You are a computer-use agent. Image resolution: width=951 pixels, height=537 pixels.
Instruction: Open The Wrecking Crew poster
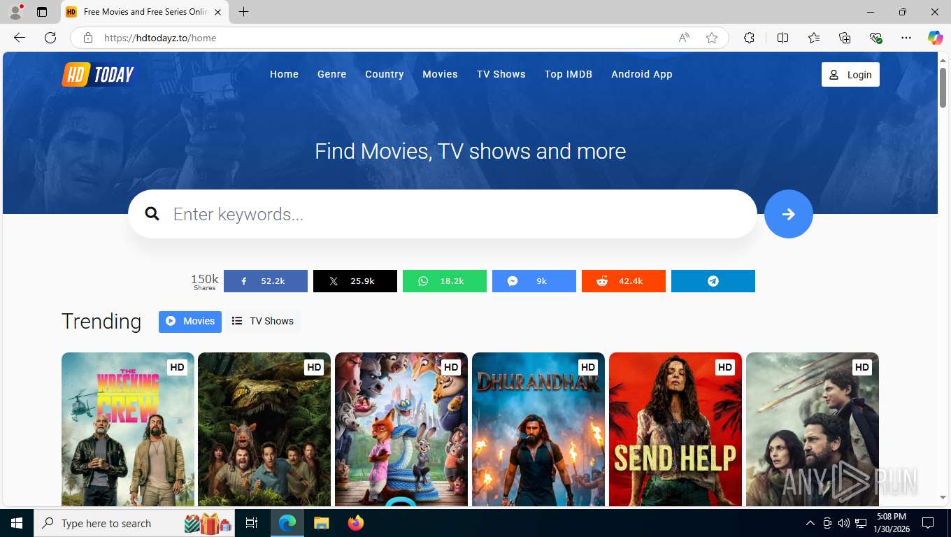point(128,429)
